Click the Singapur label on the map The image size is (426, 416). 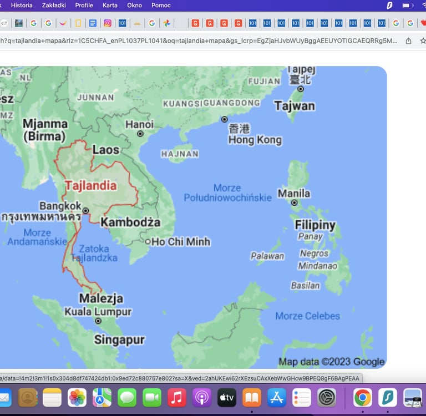(119, 340)
